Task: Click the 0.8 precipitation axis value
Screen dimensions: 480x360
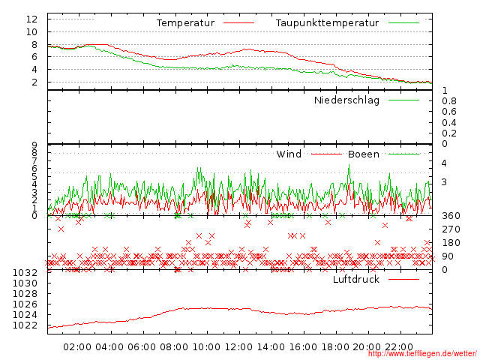Action: pyautogui.click(x=449, y=101)
